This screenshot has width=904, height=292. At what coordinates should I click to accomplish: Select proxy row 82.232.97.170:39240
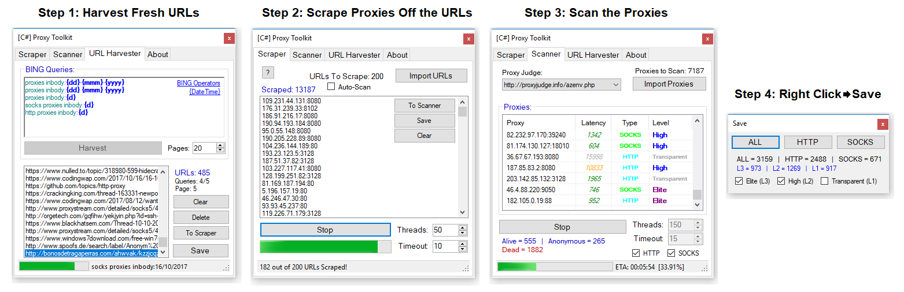[597, 134]
